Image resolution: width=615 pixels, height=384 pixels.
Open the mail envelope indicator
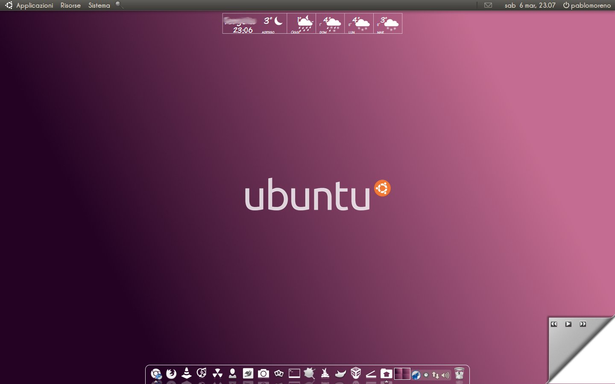click(x=488, y=5)
